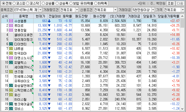Click the 모비스 stock name
This screenshot has height=112, width=186.
click(19, 109)
